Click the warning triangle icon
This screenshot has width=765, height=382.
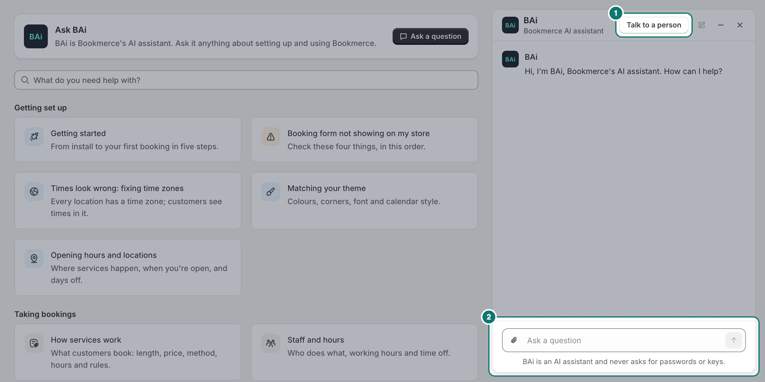[x=271, y=137]
